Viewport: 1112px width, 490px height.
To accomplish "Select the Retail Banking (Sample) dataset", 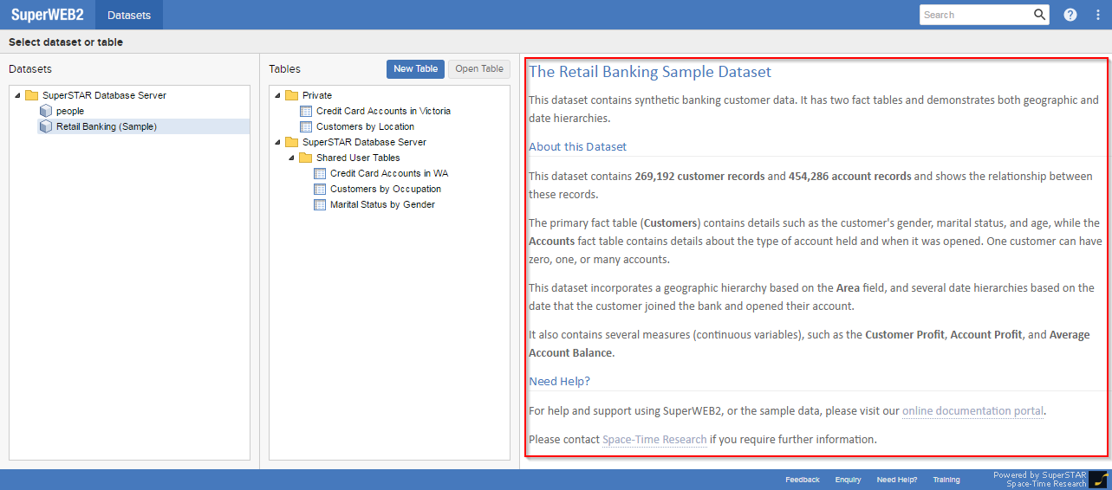I will (107, 126).
